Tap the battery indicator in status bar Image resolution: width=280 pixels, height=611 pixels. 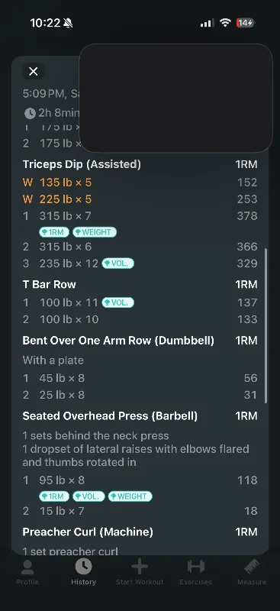[246, 23]
